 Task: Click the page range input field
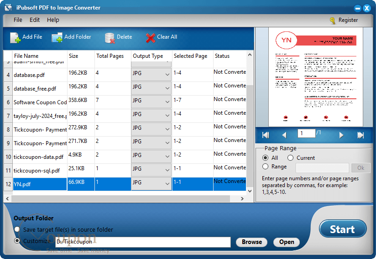point(322,168)
